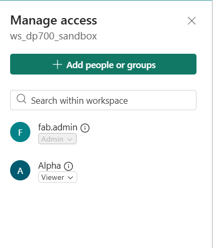
Task: Click the fab.admin avatar with letter F
Action: pos(20,132)
